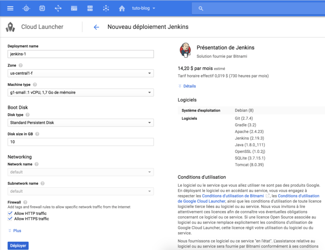Open the billing card icon
This screenshot has height=250, width=325.
click(x=74, y=8)
